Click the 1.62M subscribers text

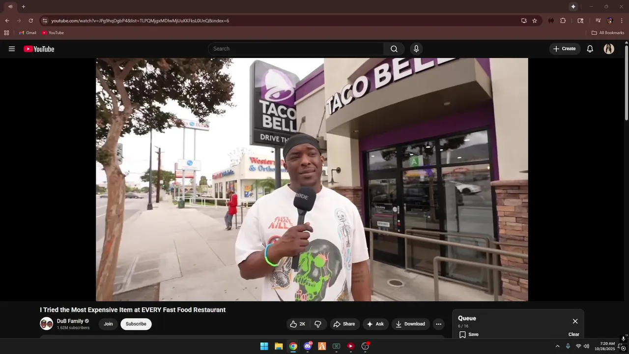(x=73, y=328)
